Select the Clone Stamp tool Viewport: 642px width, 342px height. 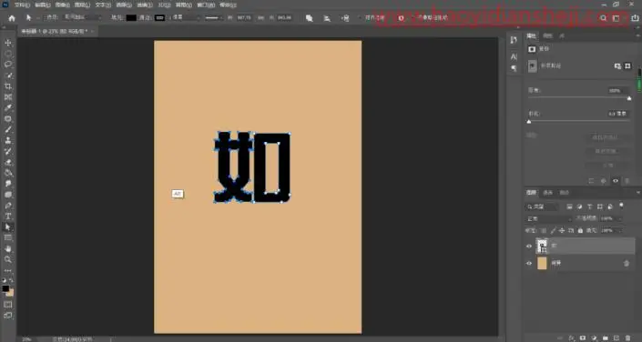click(8, 140)
